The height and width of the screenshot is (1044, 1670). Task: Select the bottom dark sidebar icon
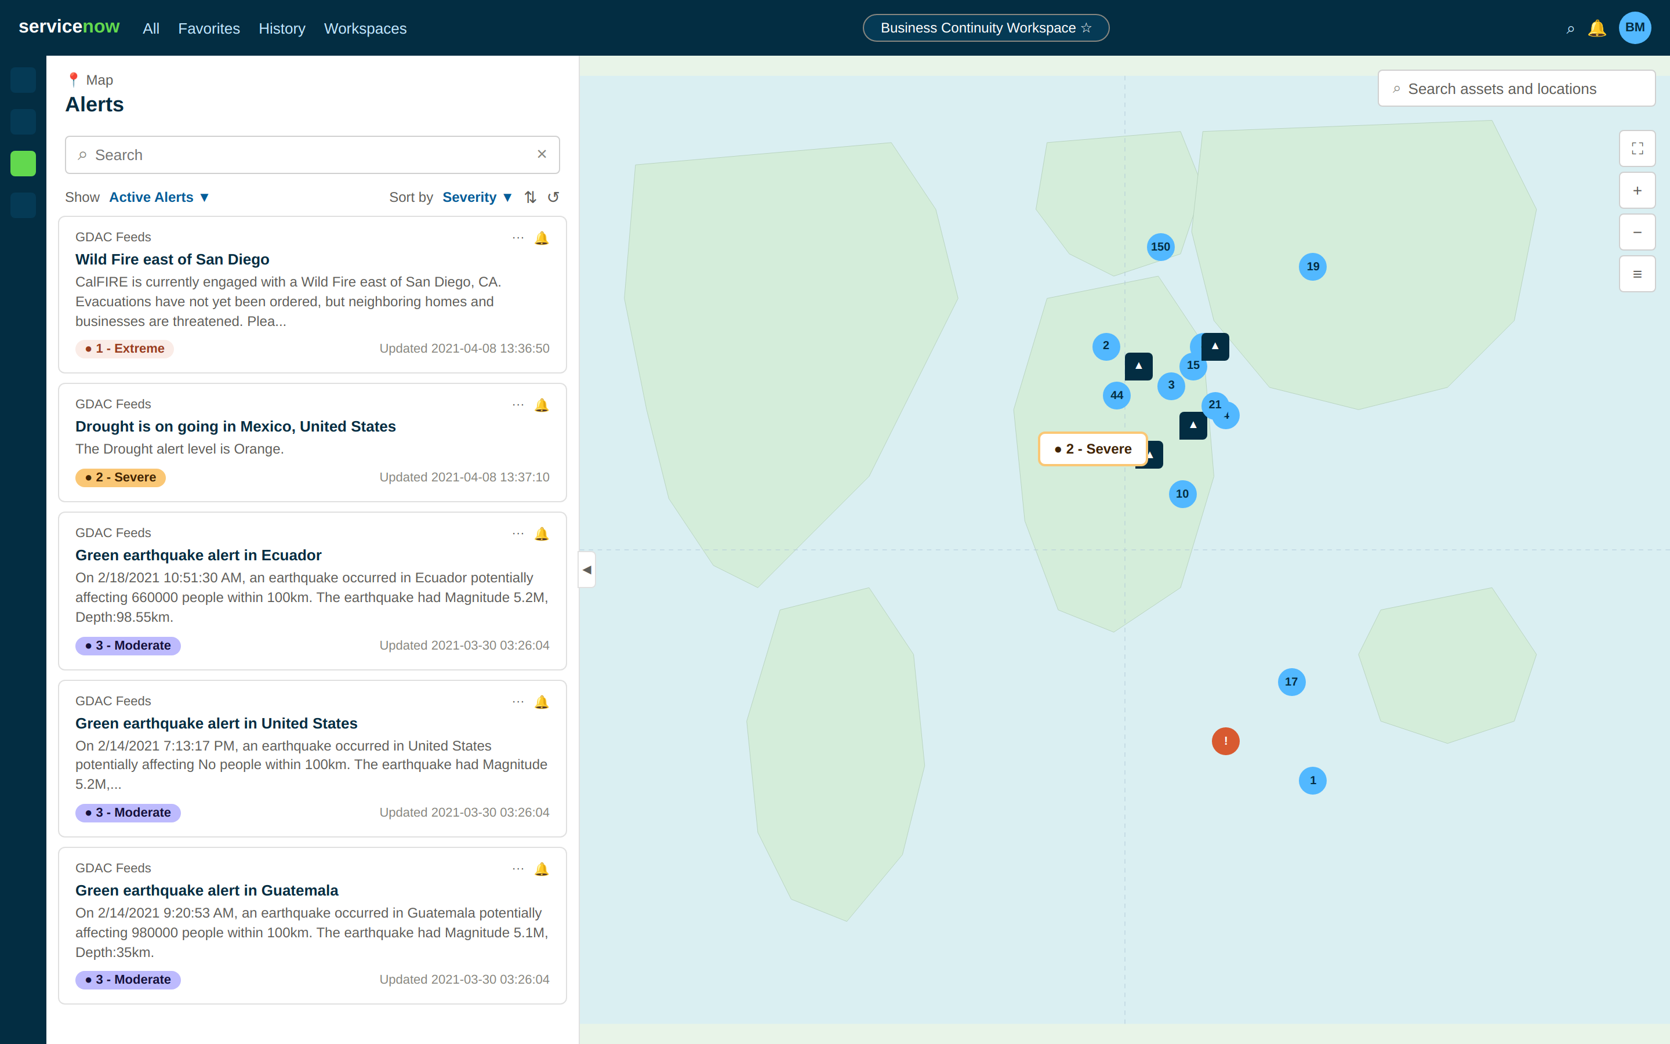coord(23,205)
